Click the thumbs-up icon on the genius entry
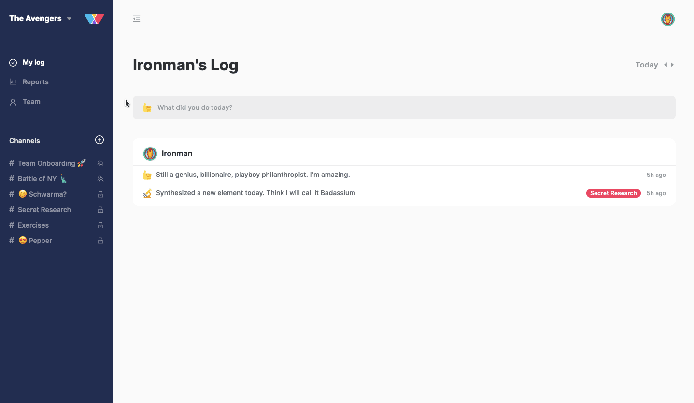Viewport: 694px width, 403px height. pos(147,175)
